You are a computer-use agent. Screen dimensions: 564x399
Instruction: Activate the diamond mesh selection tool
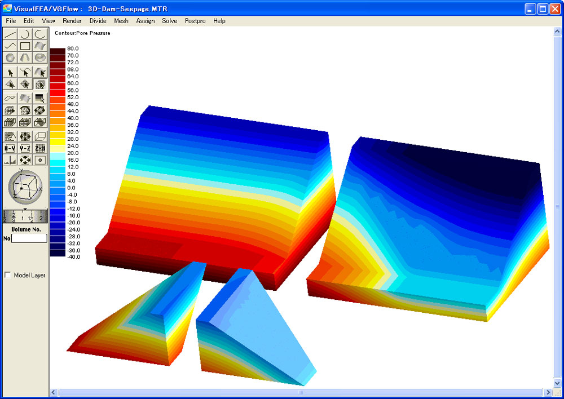[25, 85]
